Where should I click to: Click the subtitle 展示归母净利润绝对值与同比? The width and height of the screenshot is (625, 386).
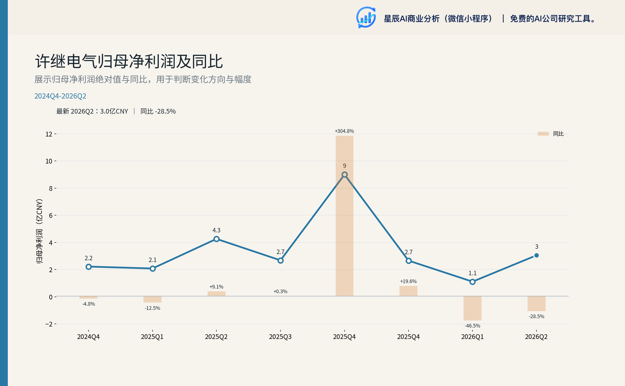click(x=91, y=79)
